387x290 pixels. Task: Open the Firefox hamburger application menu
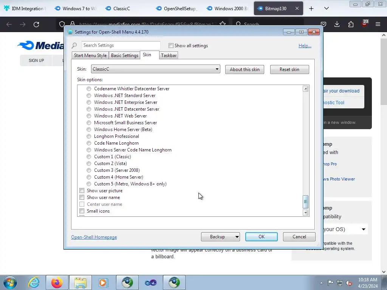pos(378,24)
